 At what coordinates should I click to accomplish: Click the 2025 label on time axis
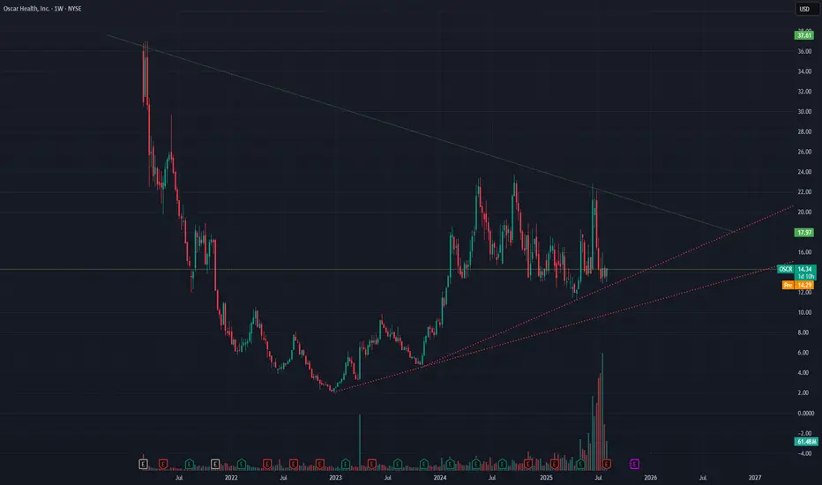click(546, 478)
